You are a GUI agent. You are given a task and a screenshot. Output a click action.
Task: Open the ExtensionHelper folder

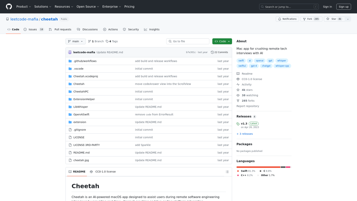pyautogui.click(x=84, y=99)
